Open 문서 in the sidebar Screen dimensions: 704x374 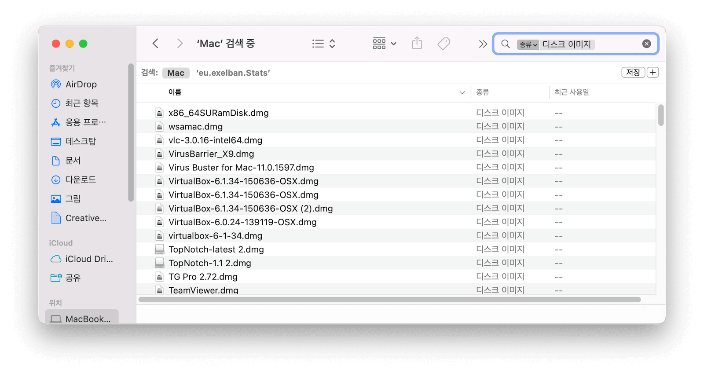(x=73, y=161)
